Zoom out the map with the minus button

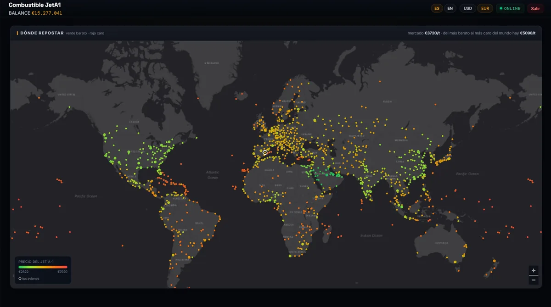533,280
